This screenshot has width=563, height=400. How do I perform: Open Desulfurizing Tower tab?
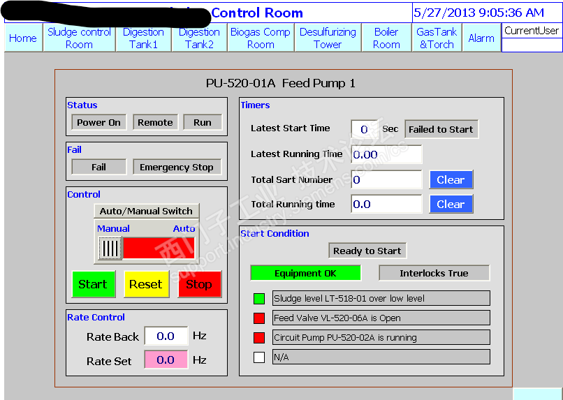point(328,38)
